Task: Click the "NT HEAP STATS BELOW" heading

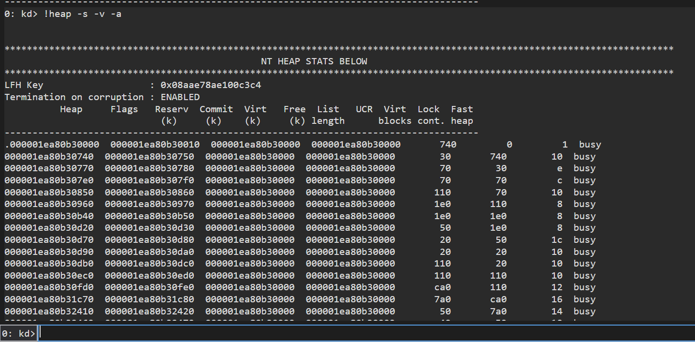Action: tap(314, 61)
